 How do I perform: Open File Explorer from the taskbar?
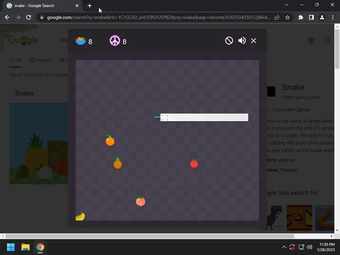pos(25,247)
